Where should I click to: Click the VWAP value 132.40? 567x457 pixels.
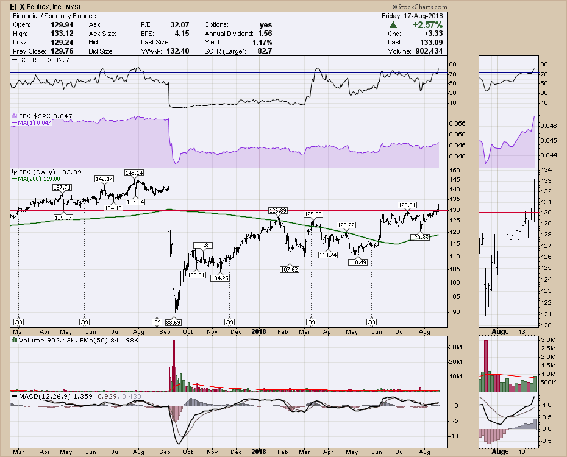coord(177,51)
